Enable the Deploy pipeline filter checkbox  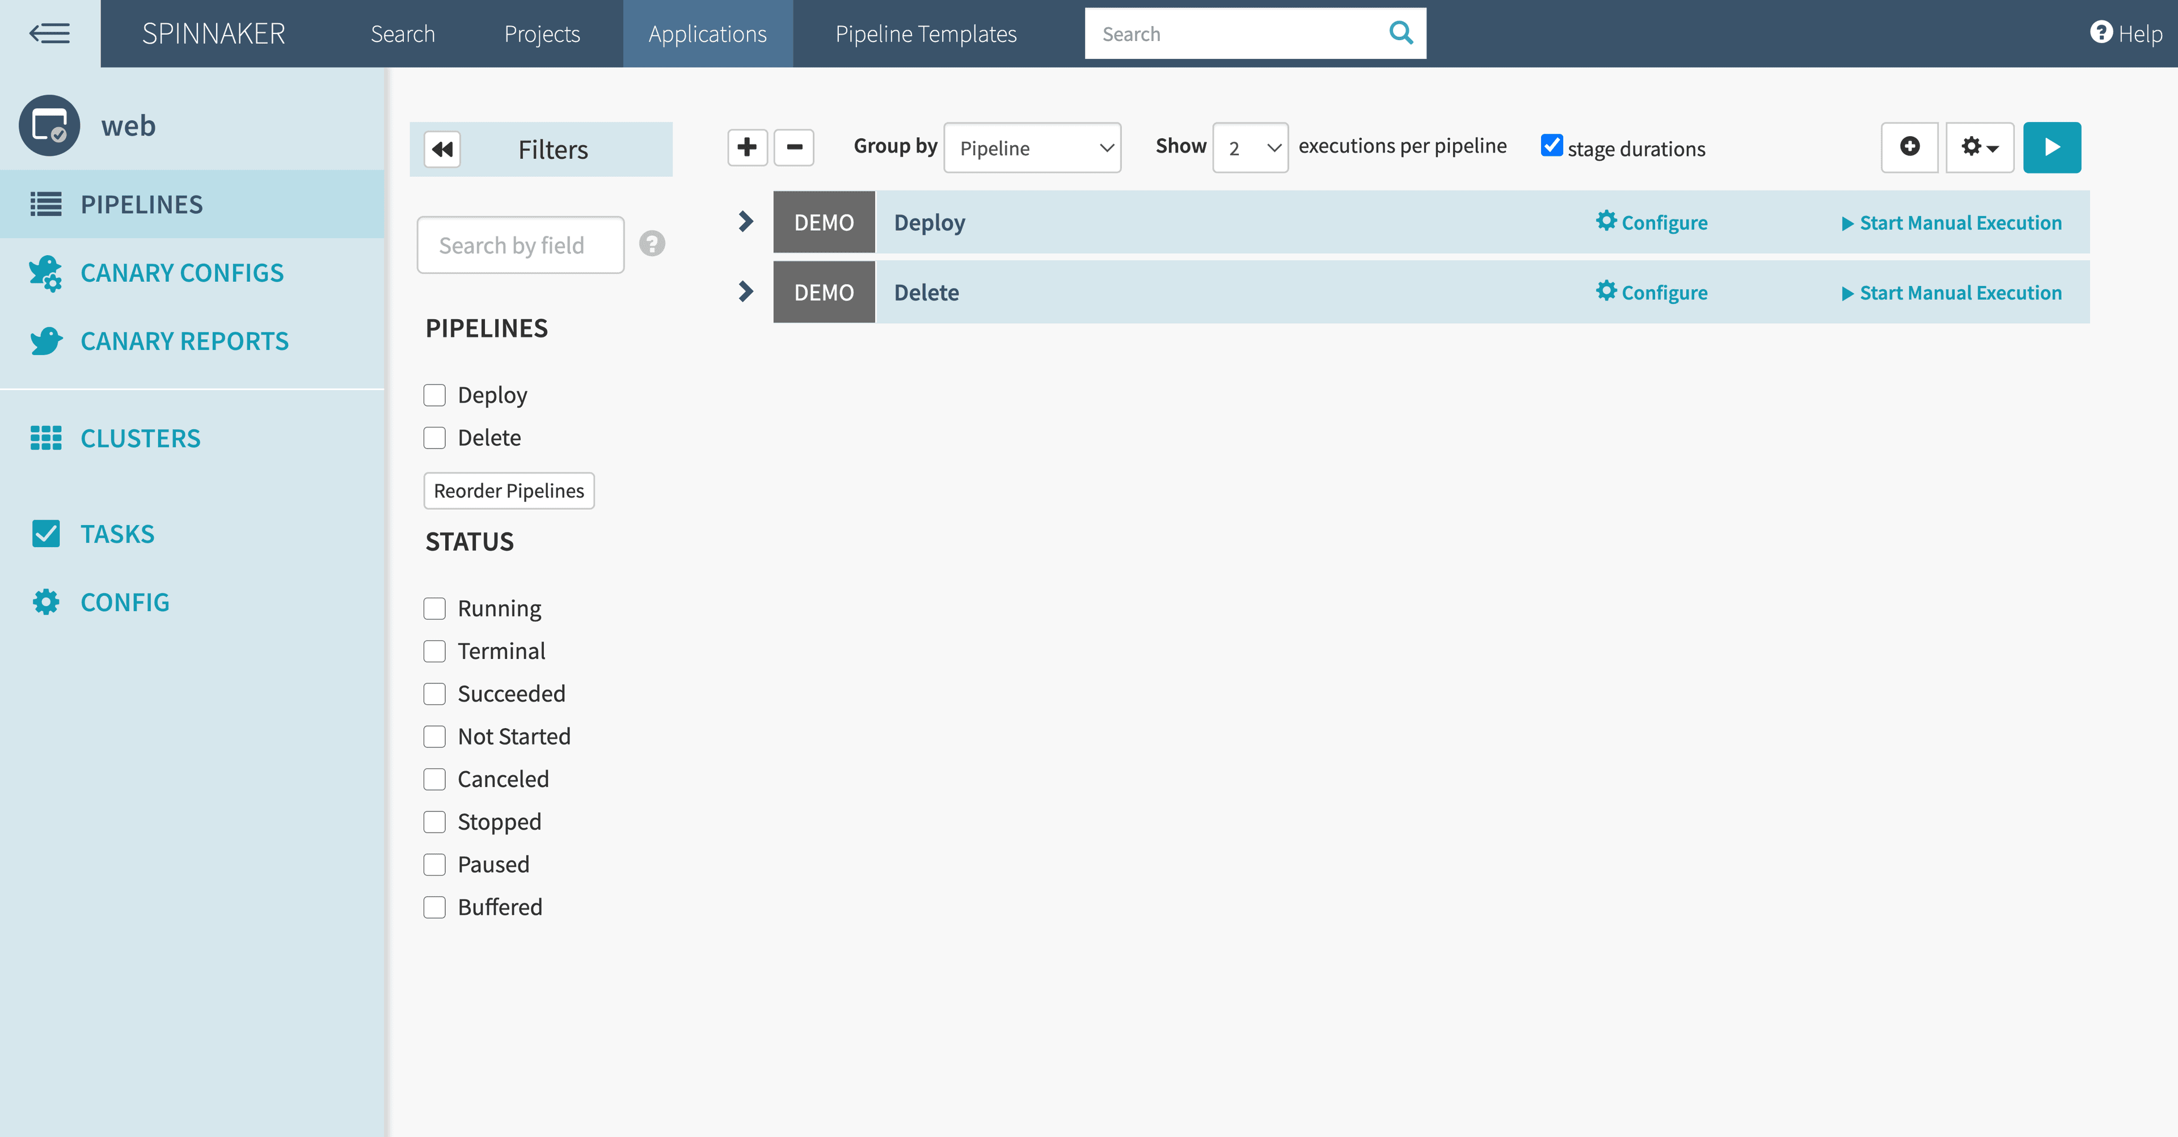(434, 395)
